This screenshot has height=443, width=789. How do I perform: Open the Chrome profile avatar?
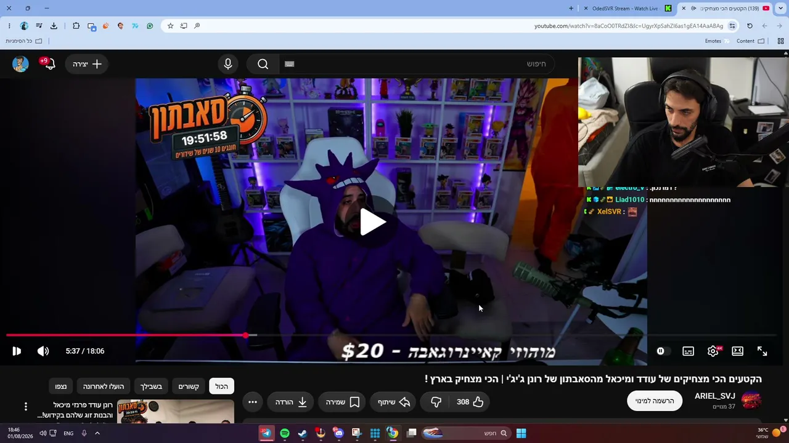click(x=24, y=26)
